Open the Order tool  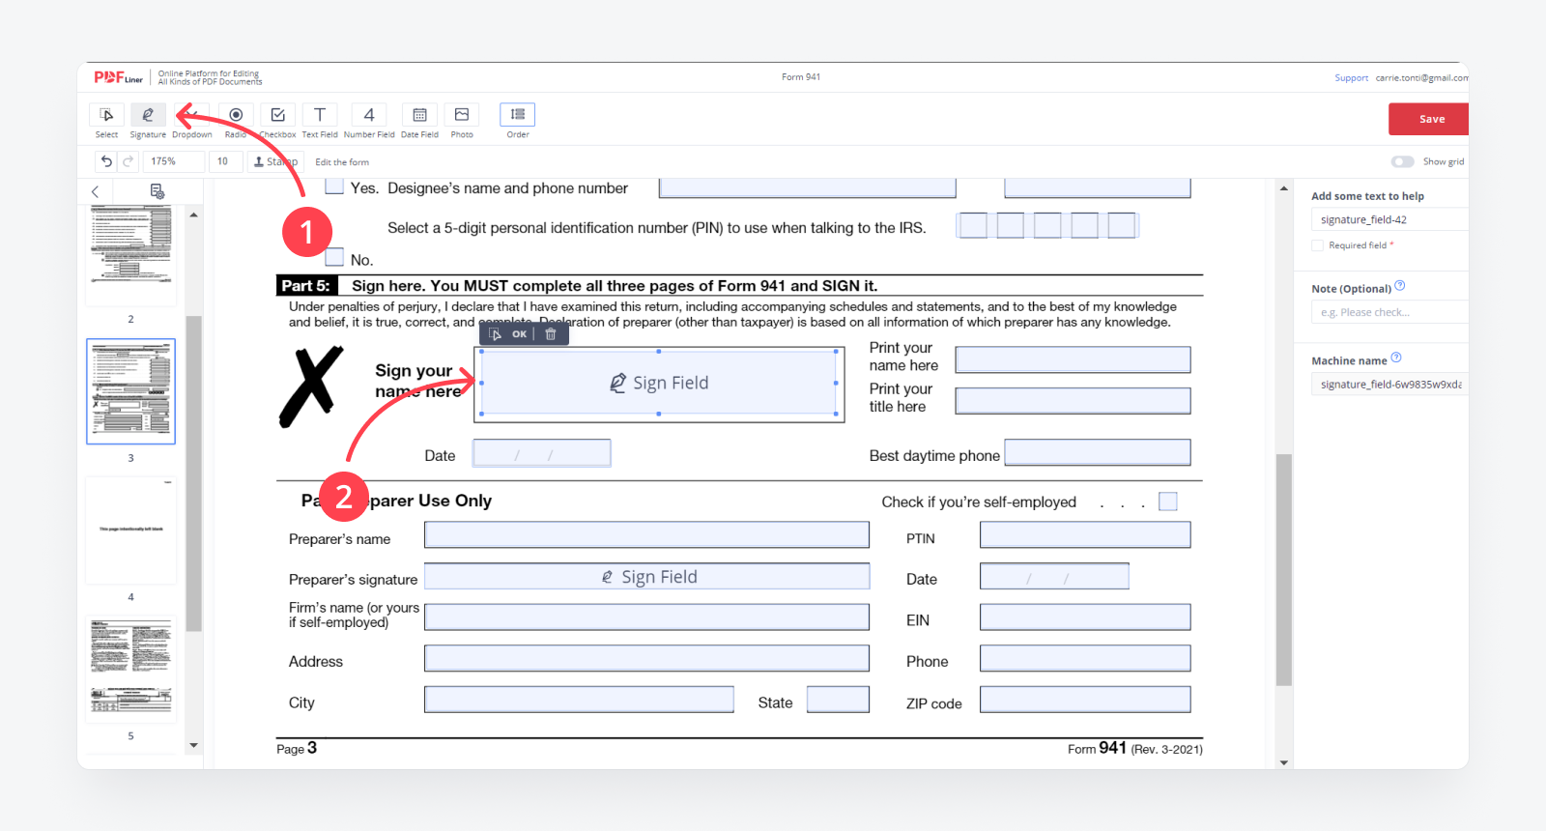(518, 116)
